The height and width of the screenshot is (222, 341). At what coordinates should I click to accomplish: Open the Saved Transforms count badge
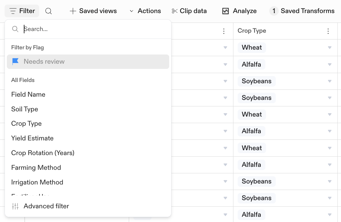274,11
